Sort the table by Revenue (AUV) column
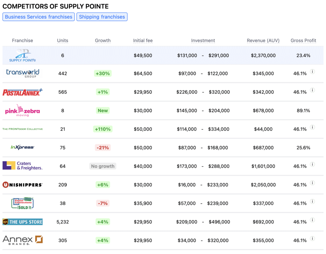This screenshot has width=326, height=254. [x=263, y=40]
